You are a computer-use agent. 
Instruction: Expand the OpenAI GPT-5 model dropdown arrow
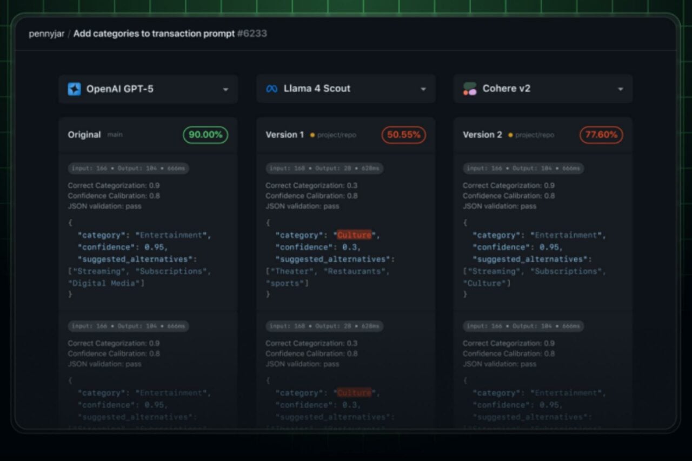[x=225, y=89]
